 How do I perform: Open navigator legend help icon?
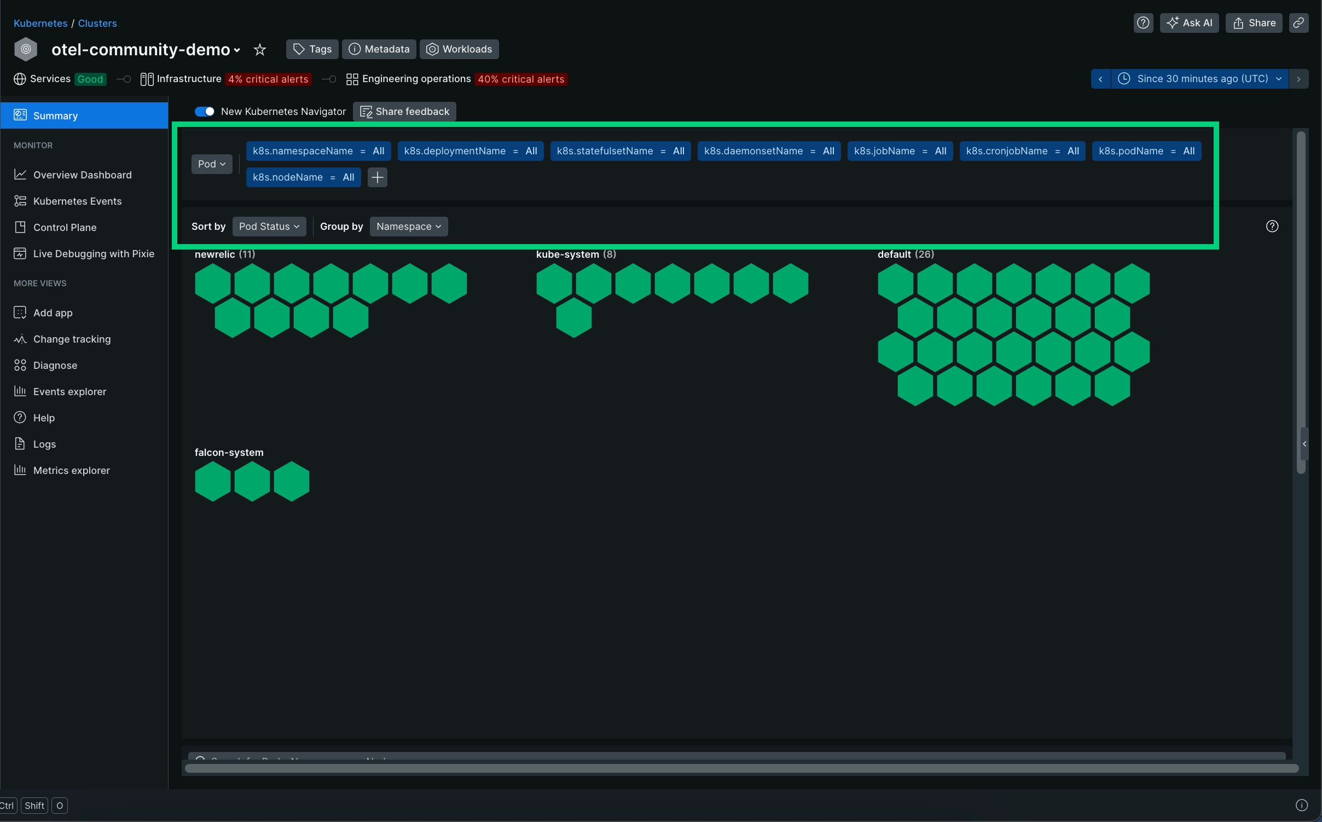pos(1272,227)
